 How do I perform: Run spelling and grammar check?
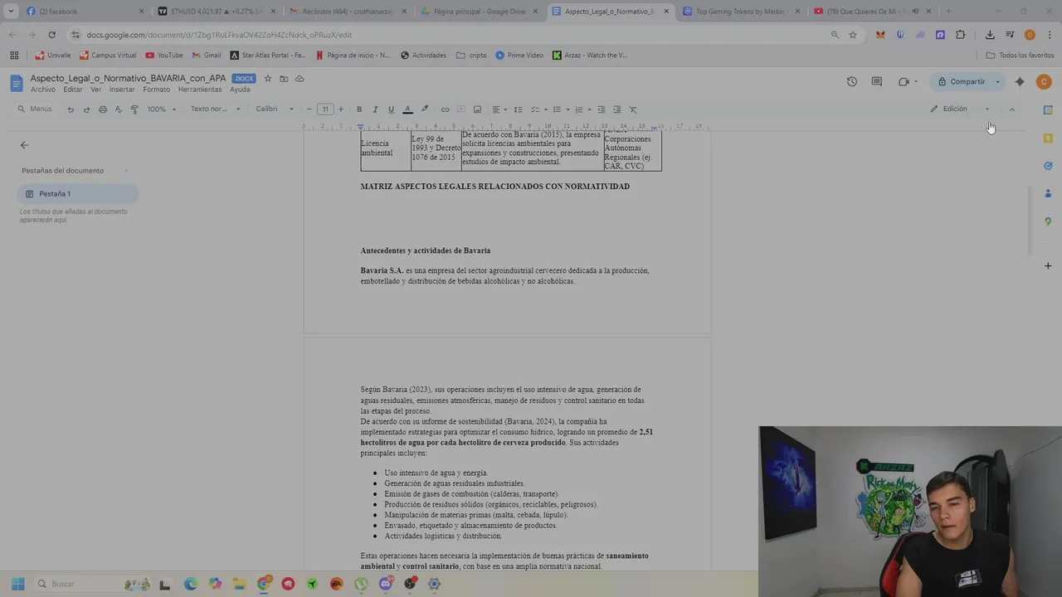[119, 109]
